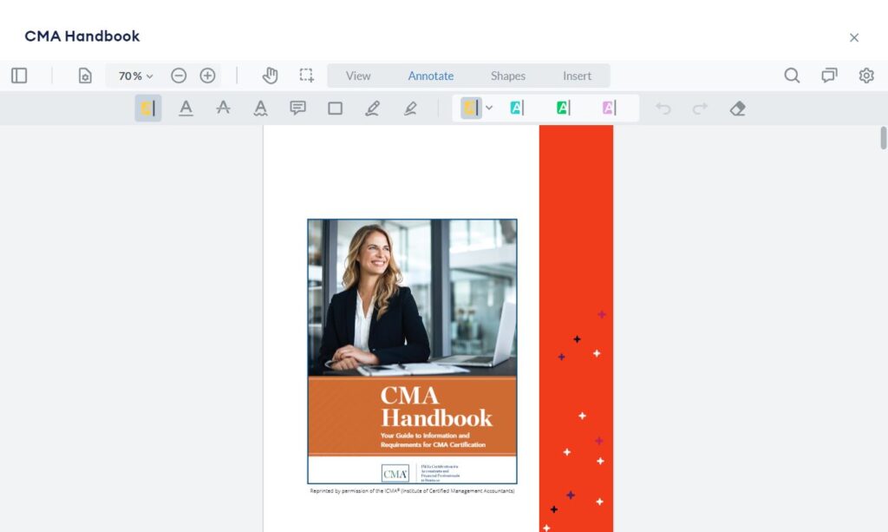Select the green highlight color swatch
The width and height of the screenshot is (888, 532).
pos(562,108)
